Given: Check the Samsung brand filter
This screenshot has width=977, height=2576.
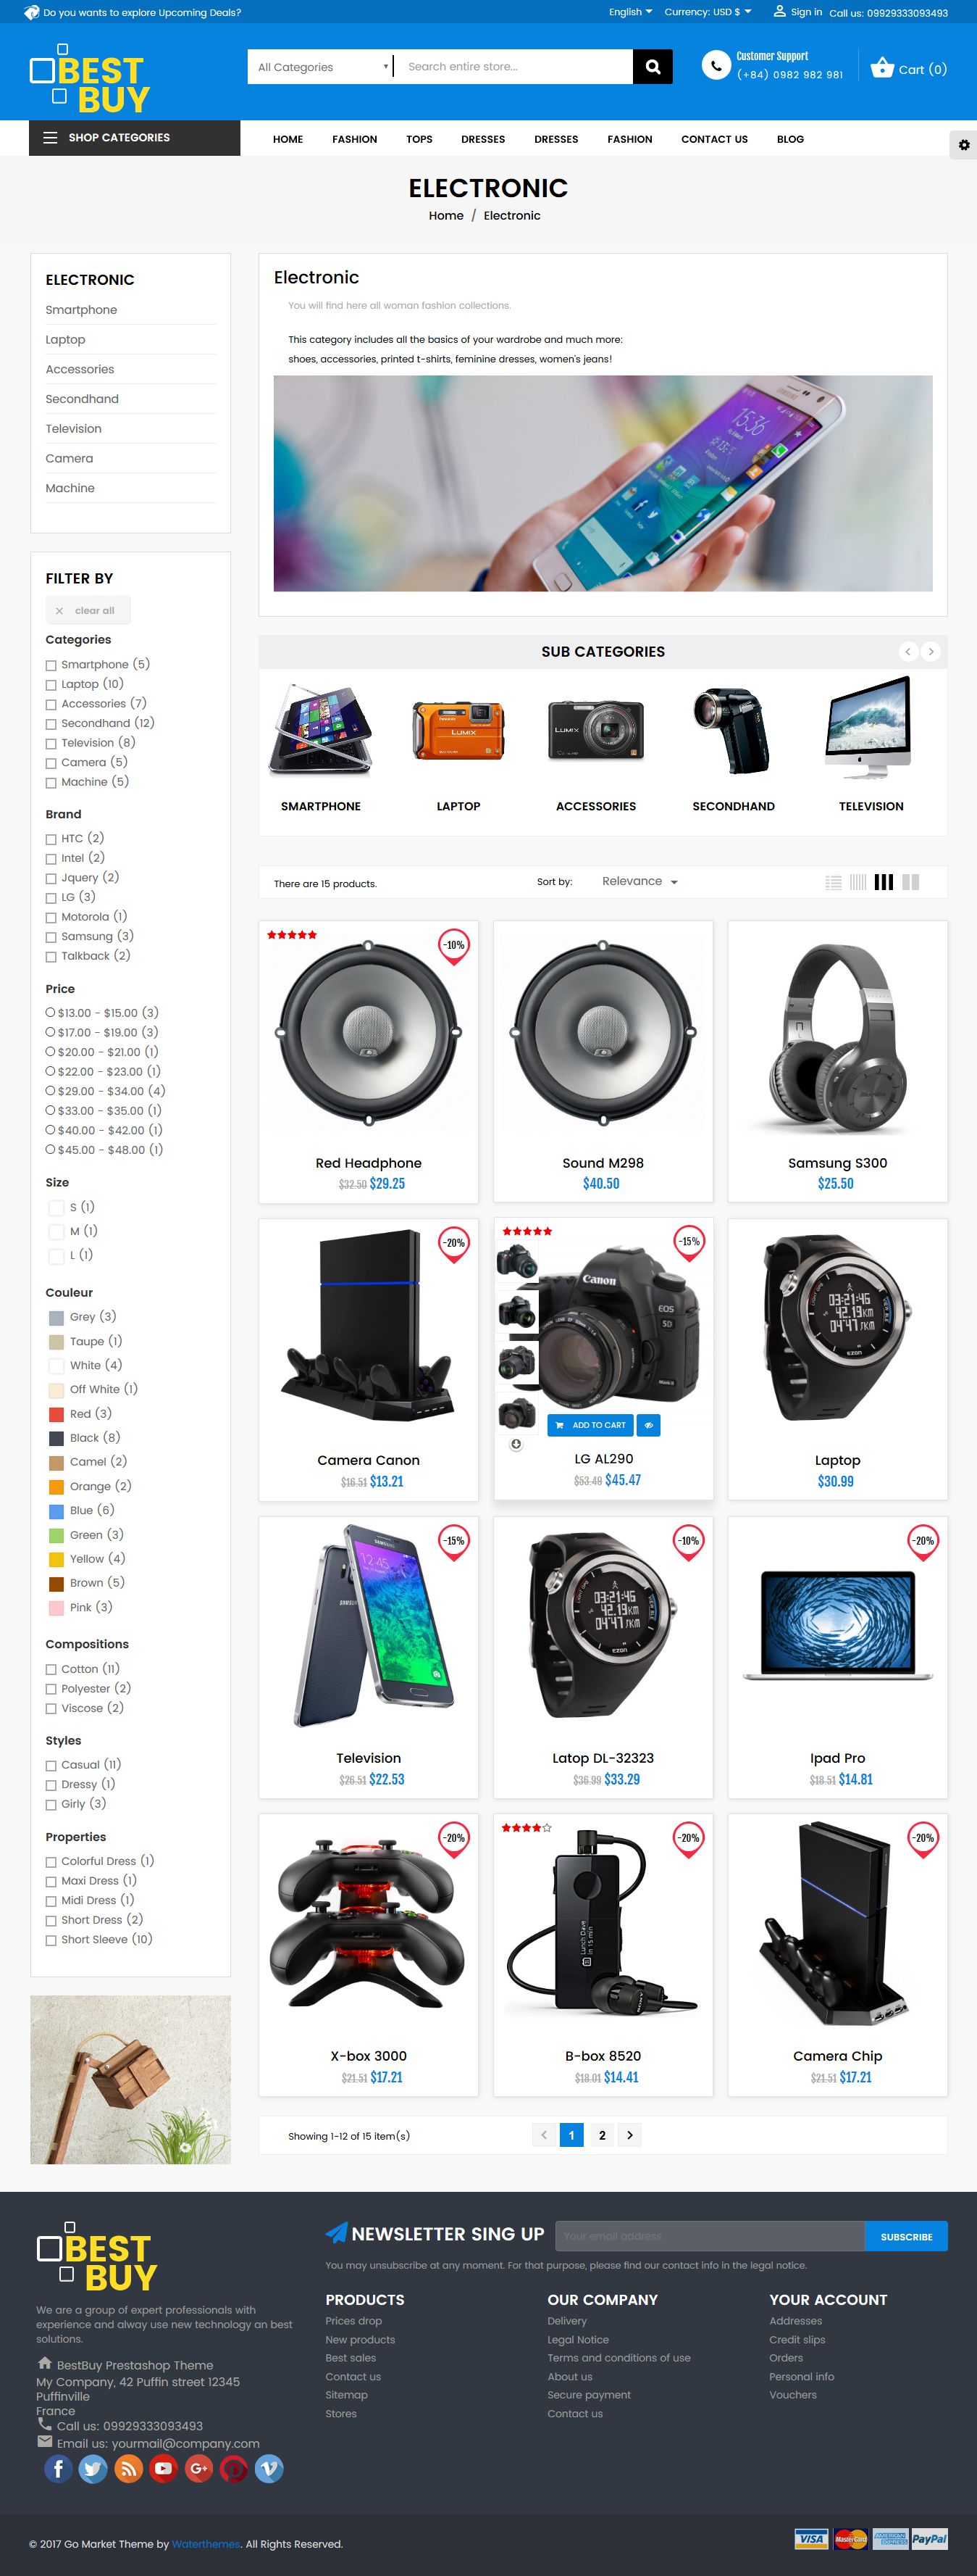Looking at the screenshot, I should (51, 937).
